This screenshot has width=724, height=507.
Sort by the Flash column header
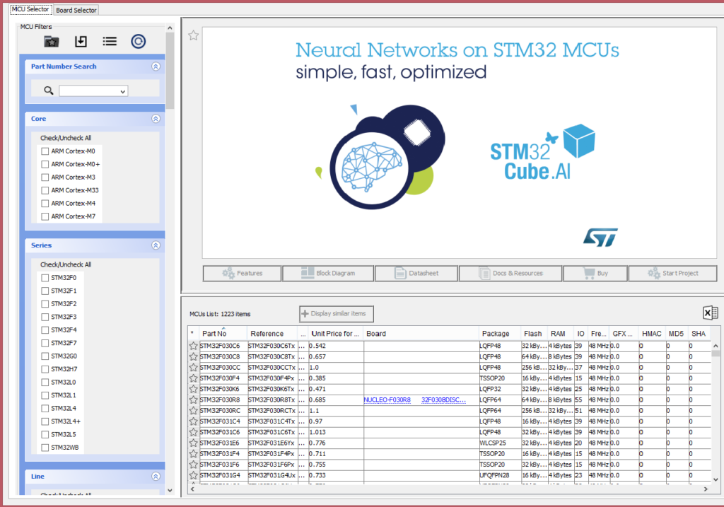[x=533, y=333]
